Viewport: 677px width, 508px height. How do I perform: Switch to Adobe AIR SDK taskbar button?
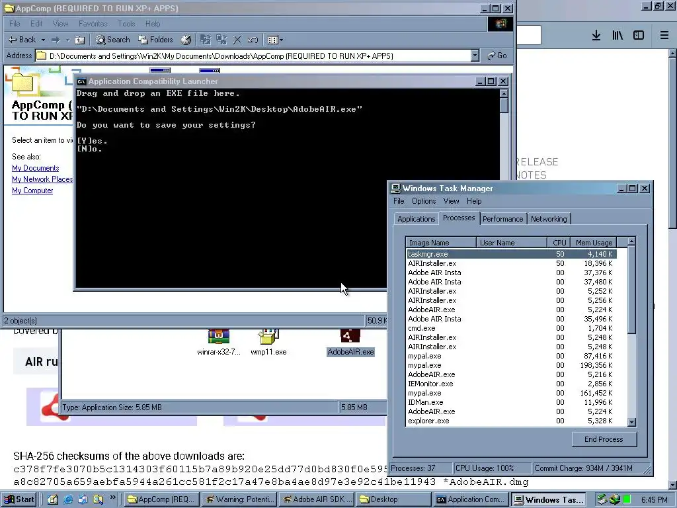[317, 499]
